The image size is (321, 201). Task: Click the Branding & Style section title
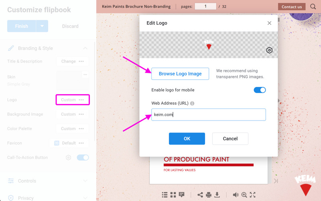[35, 48]
